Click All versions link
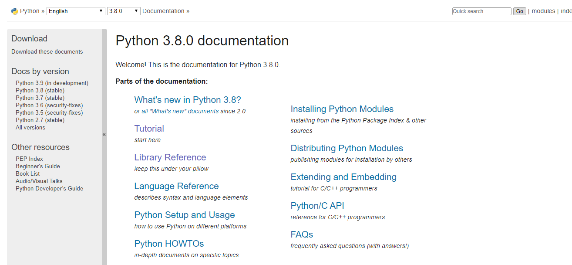 [x=30, y=127]
